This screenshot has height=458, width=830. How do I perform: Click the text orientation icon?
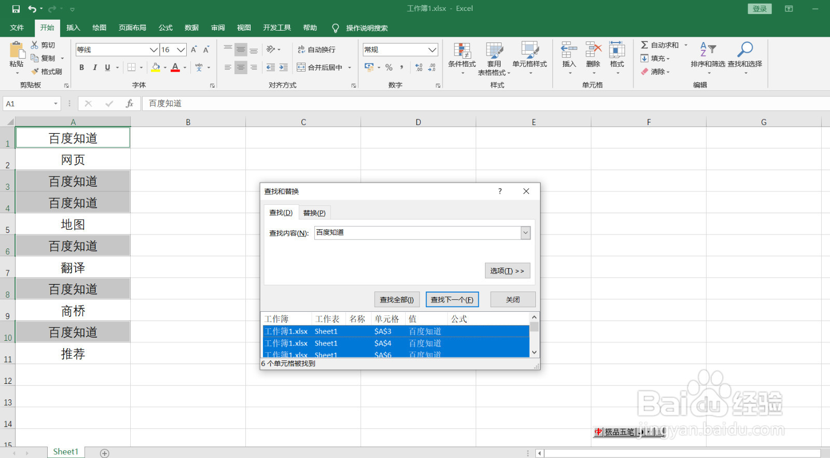[271, 50]
